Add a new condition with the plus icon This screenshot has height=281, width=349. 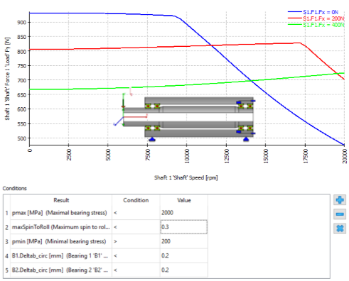pyautogui.click(x=340, y=200)
